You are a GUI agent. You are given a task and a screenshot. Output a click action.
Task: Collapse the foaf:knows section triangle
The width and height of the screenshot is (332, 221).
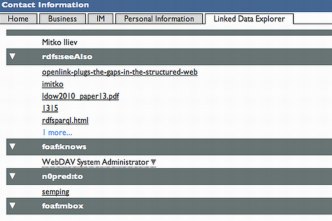point(12,146)
